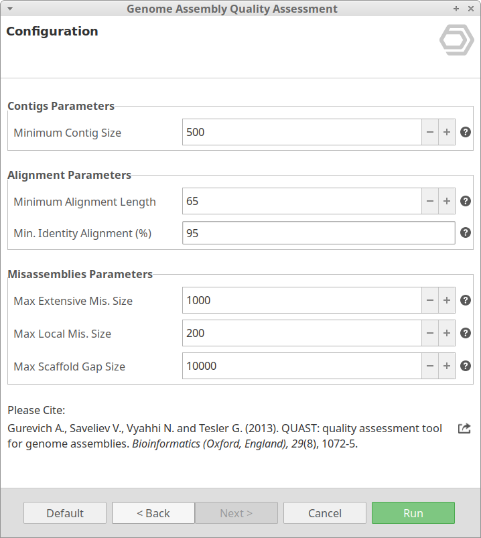This screenshot has width=481, height=538.
Task: Increase Max Local Mis. Size value
Action: (x=447, y=333)
